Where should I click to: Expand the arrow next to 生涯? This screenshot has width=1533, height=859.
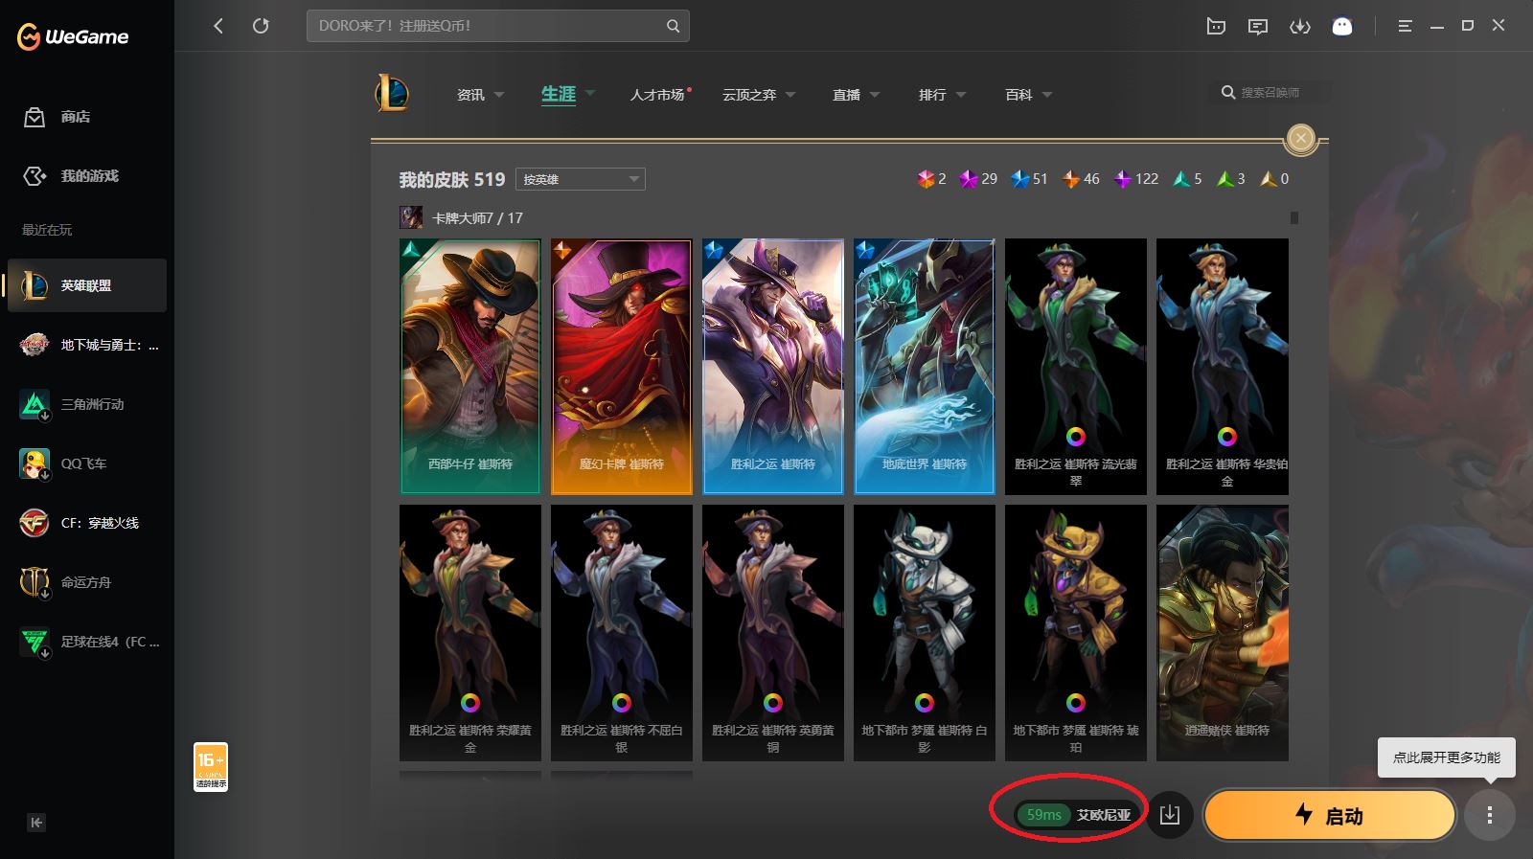point(590,94)
